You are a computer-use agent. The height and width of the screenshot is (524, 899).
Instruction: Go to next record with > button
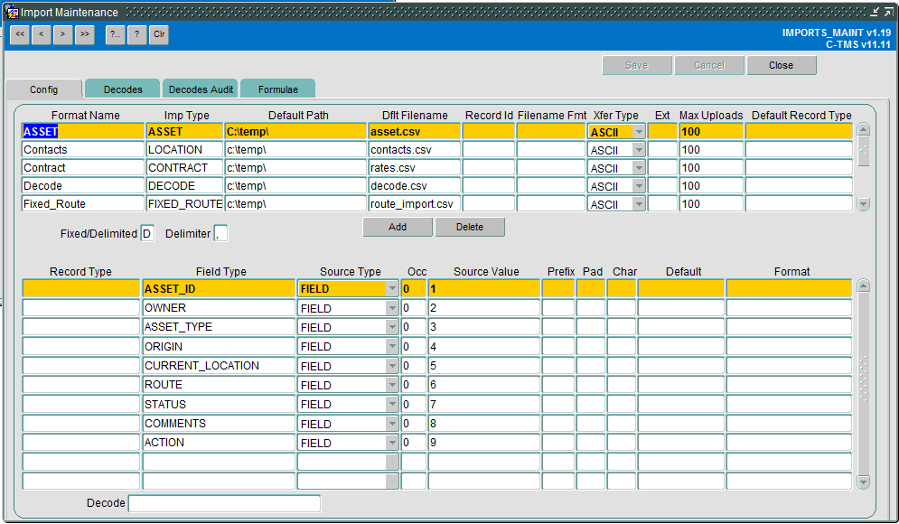[63, 34]
